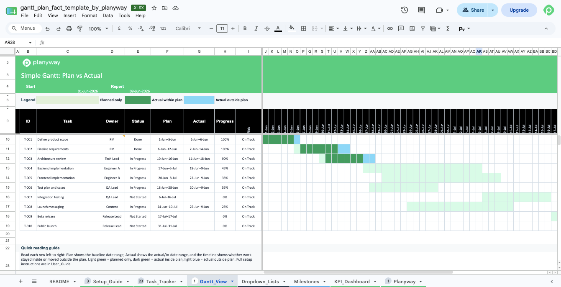
Task: Open the File menu
Action: 25,15
